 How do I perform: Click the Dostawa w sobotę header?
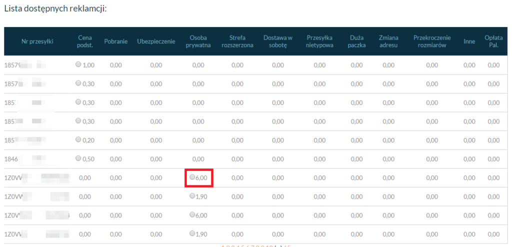pos(277,41)
